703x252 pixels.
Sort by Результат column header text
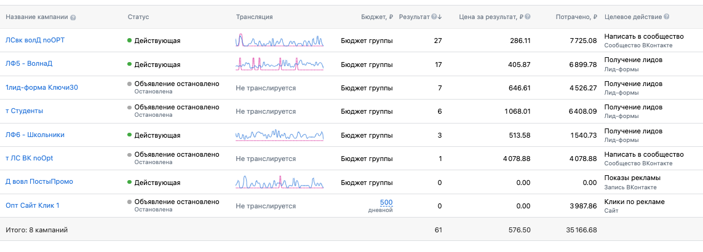pyautogui.click(x=415, y=17)
